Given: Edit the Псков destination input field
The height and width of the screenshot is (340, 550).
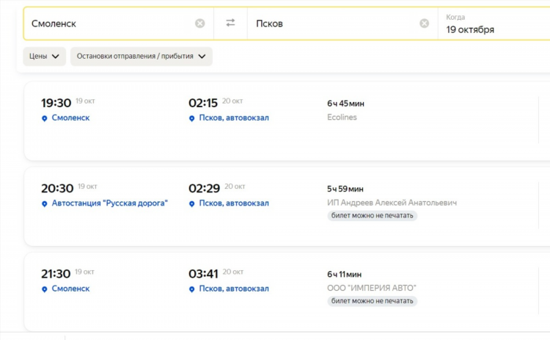Looking at the screenshot, I should [337, 23].
